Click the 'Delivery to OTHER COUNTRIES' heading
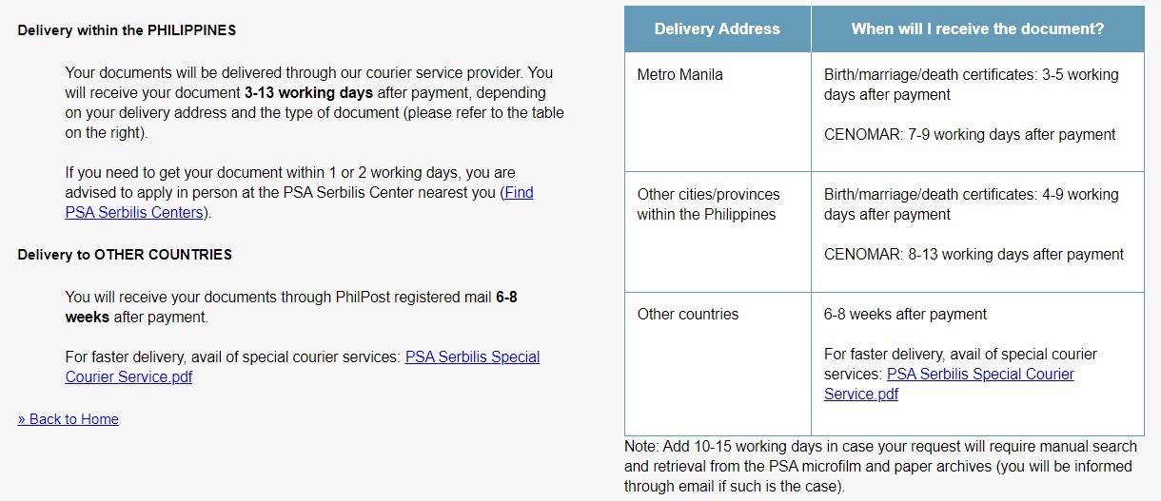1161x501 pixels. tap(125, 255)
